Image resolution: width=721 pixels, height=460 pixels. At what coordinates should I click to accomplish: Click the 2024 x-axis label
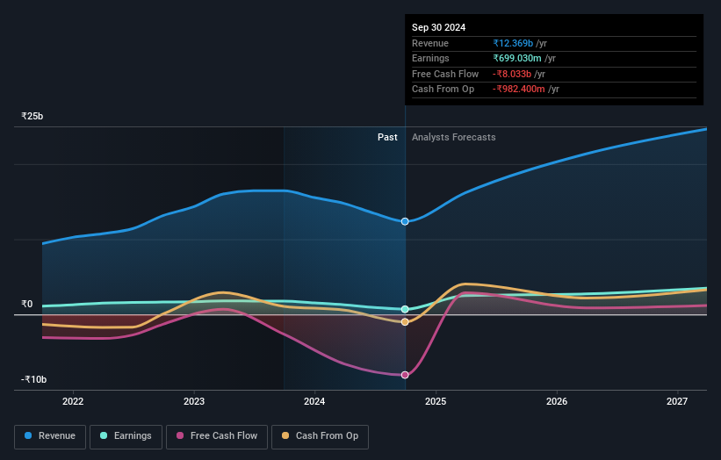click(314, 402)
